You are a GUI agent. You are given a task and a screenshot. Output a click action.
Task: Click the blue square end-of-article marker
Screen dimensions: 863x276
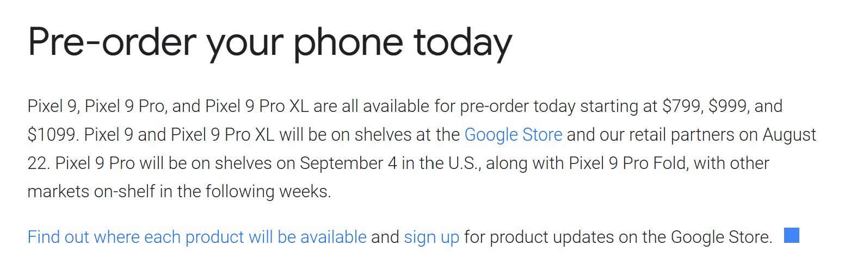click(x=791, y=235)
